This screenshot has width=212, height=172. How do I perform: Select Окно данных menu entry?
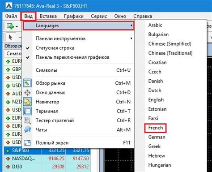[x=78, y=93]
